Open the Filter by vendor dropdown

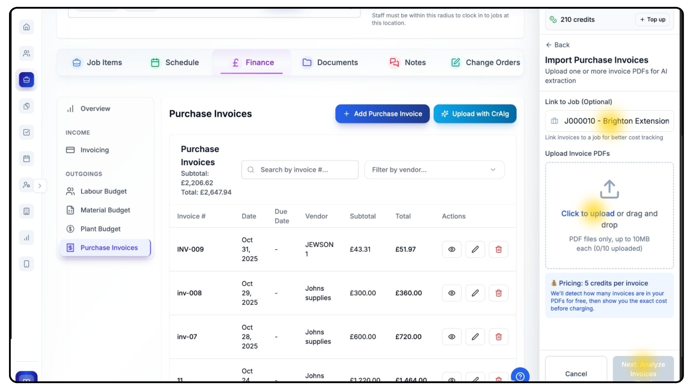coord(434,170)
